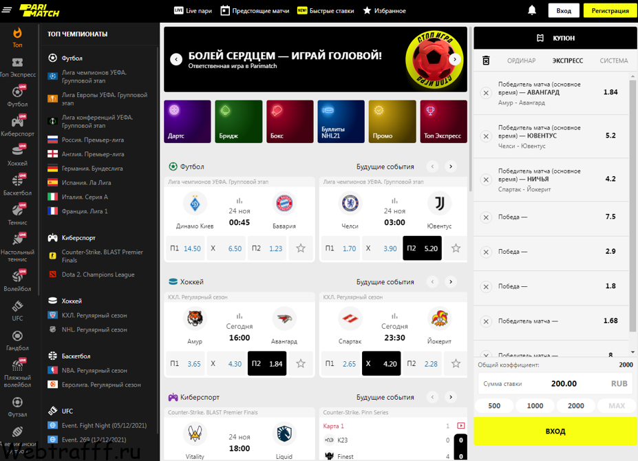Toggle П2 5.20 bet on Ювентус
The image size is (638, 461).
tap(422, 248)
